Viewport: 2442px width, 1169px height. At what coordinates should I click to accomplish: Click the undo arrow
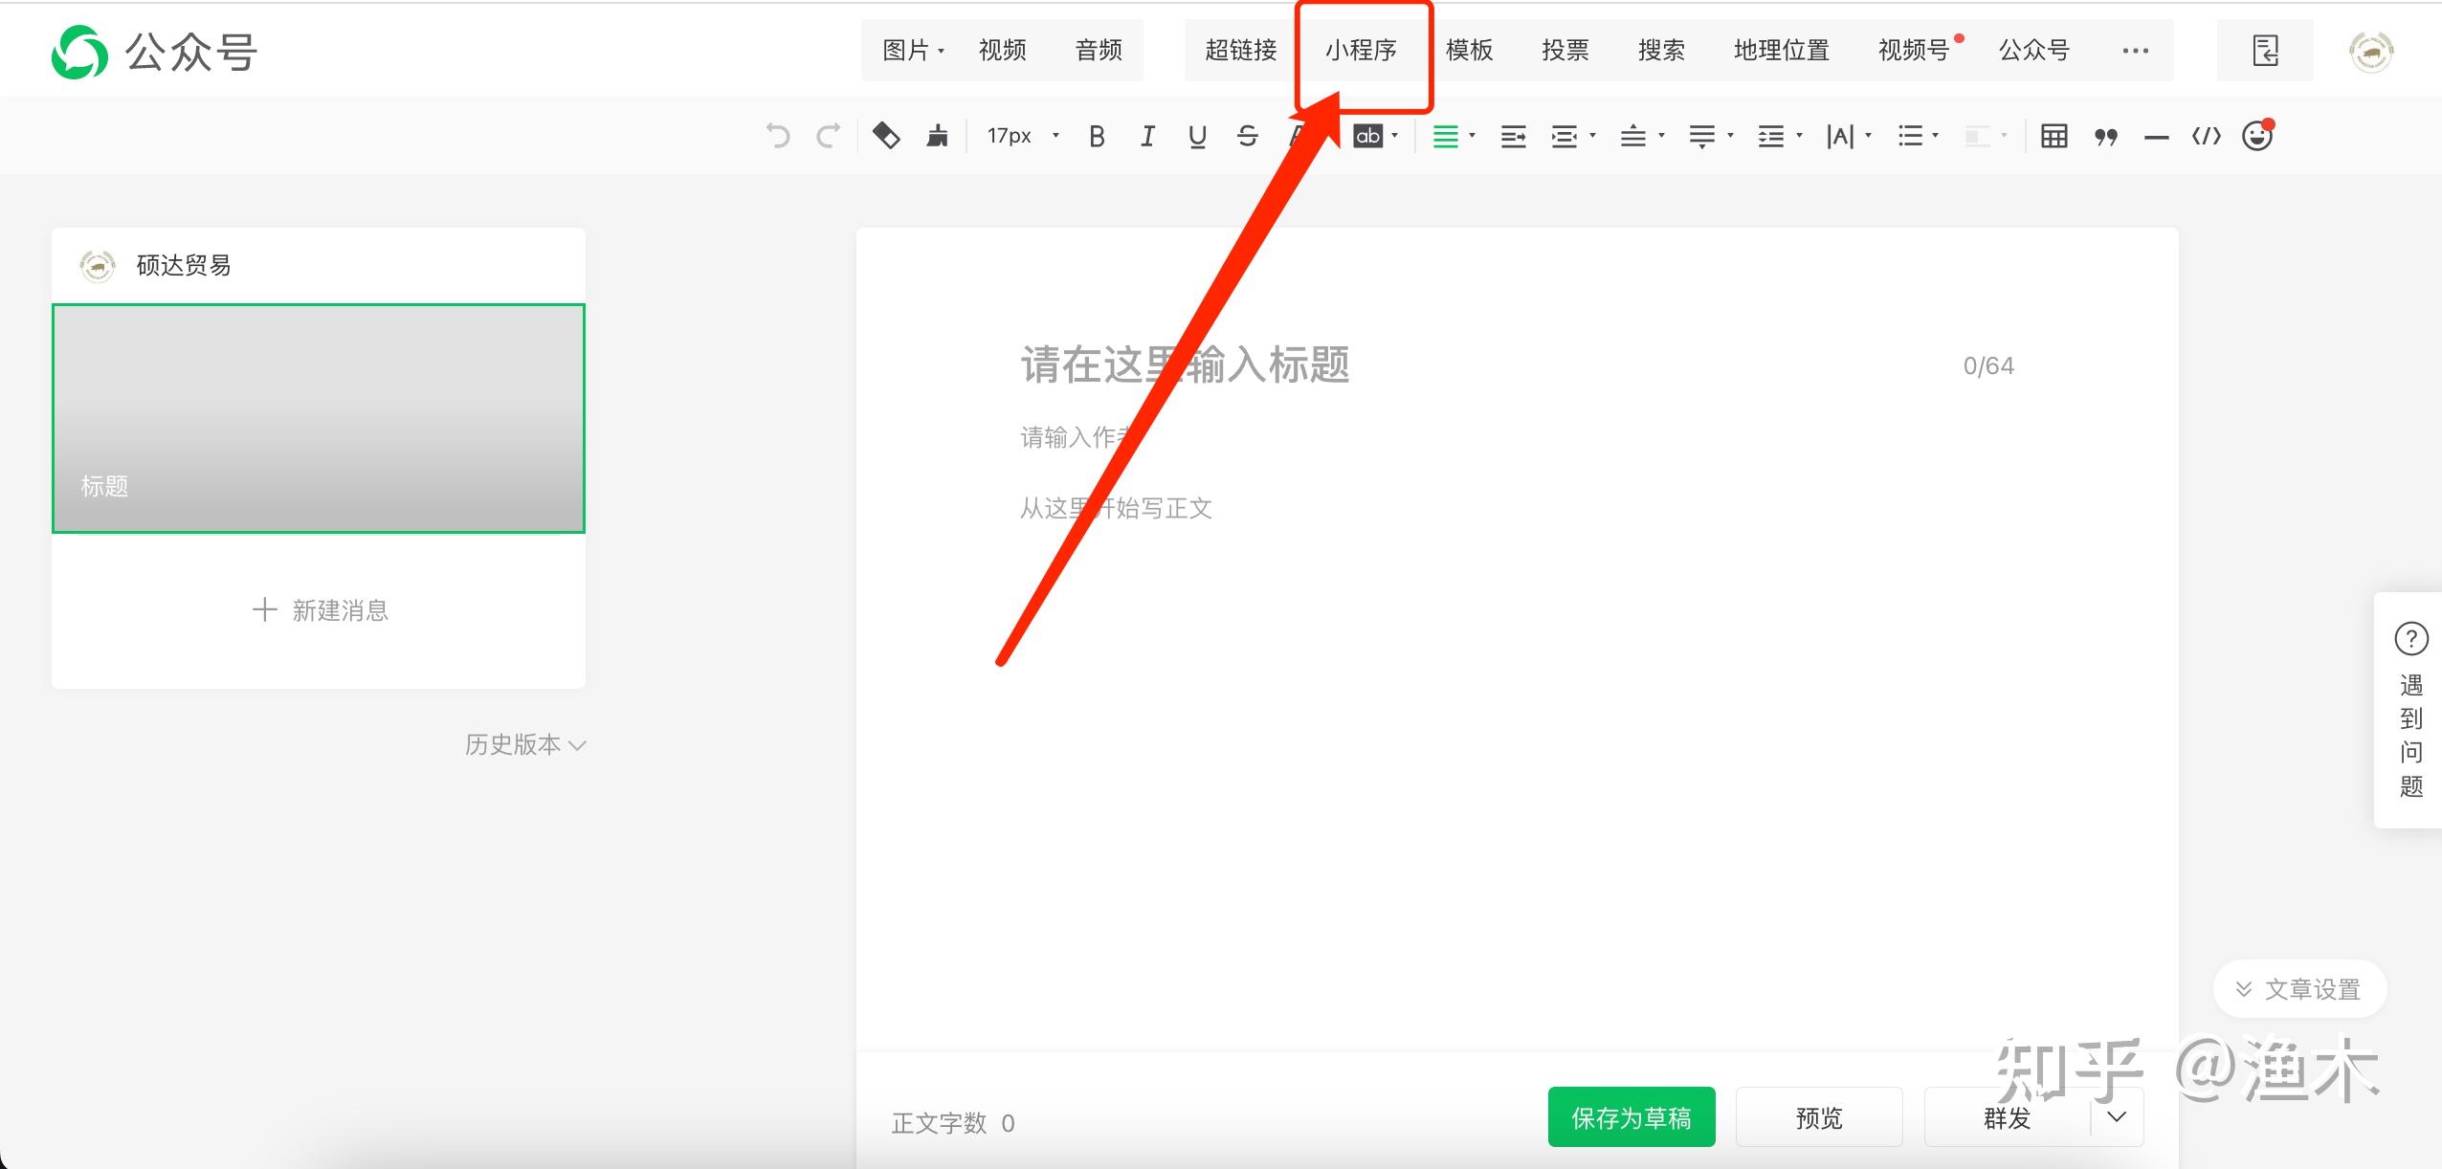778,136
